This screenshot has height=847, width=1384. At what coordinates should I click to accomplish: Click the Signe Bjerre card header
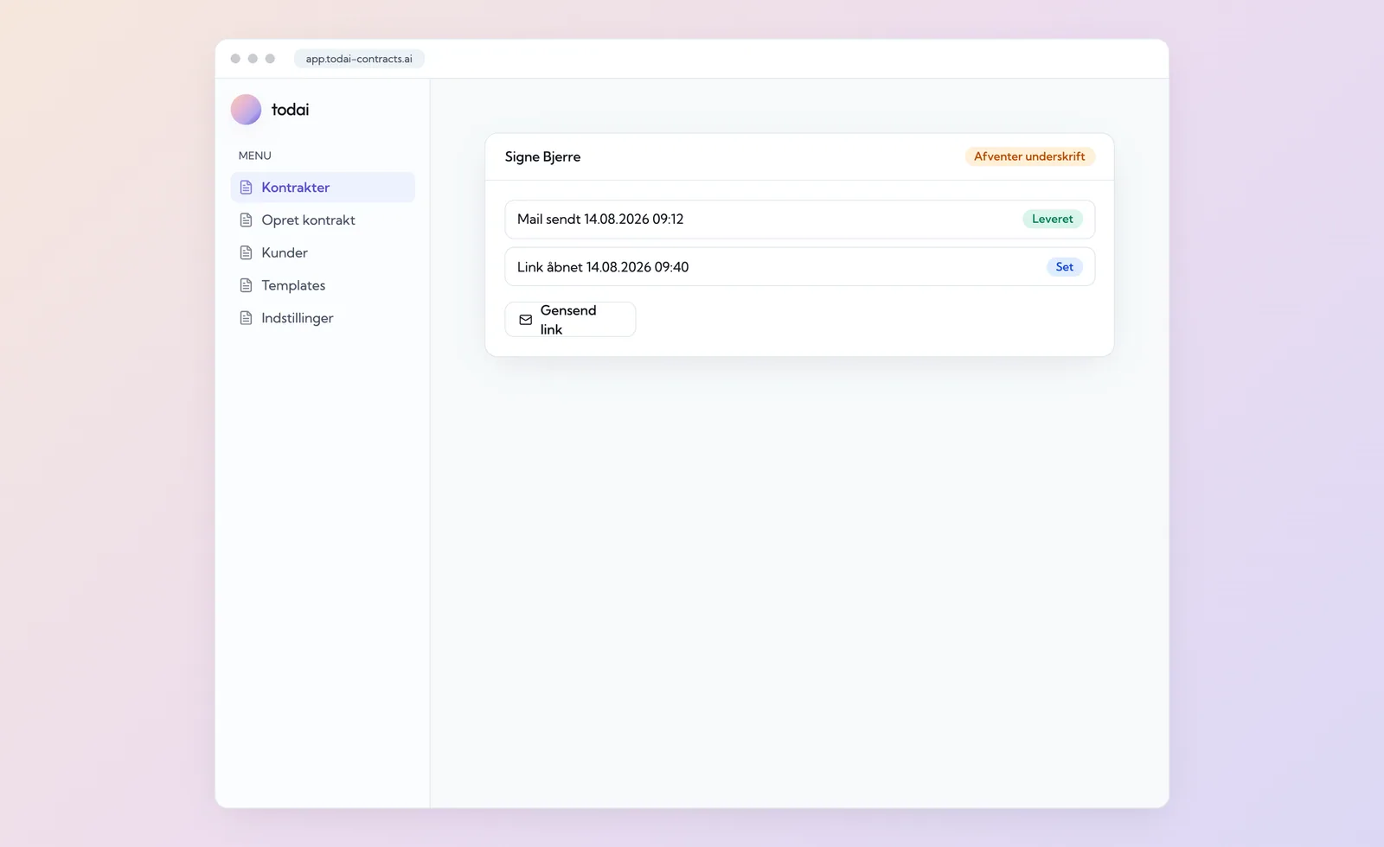tap(799, 156)
